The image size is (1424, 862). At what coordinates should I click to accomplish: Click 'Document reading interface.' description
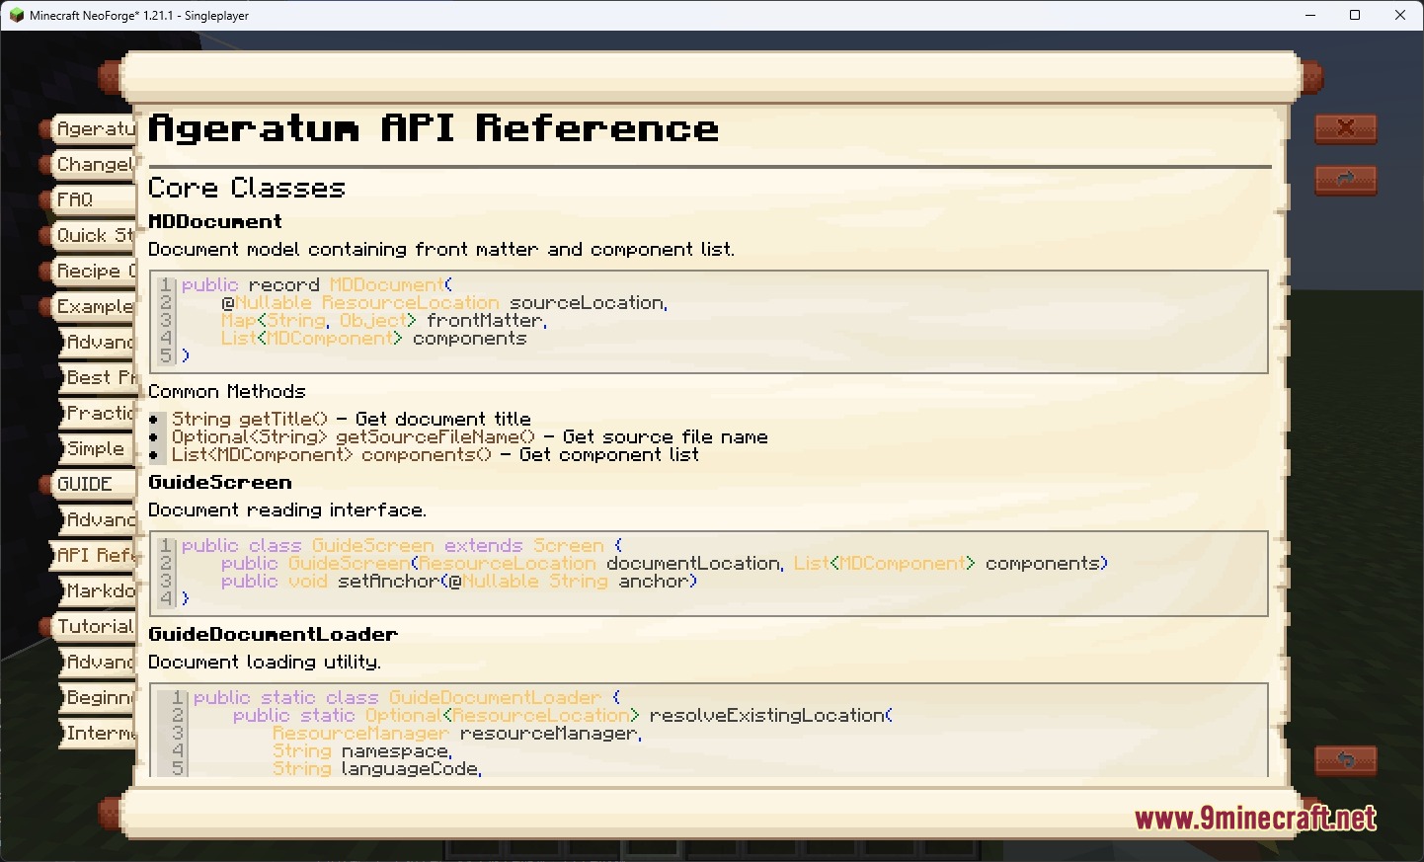pos(287,509)
